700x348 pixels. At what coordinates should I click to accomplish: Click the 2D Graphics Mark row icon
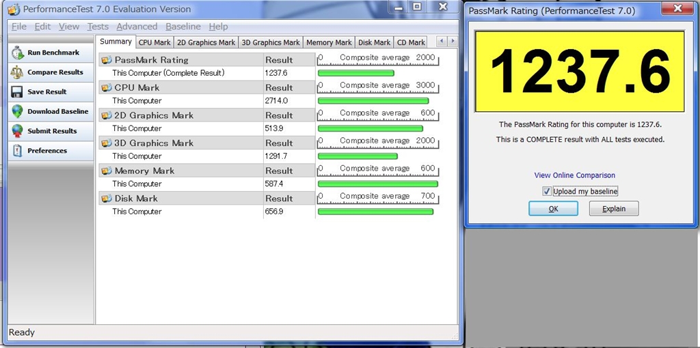tap(106, 115)
